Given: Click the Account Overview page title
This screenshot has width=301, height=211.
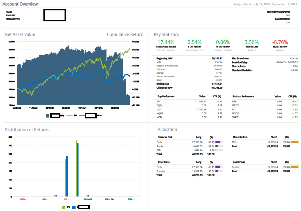Looking at the screenshot, I should pos(20,4).
